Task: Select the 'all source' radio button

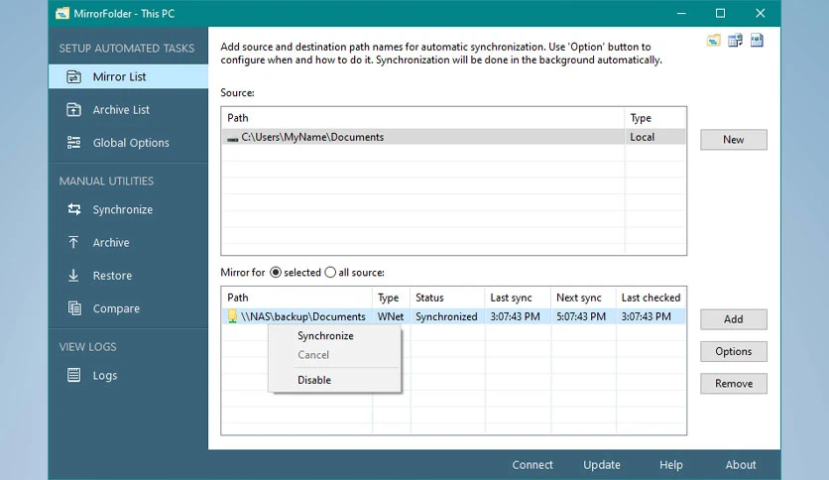Action: point(330,273)
